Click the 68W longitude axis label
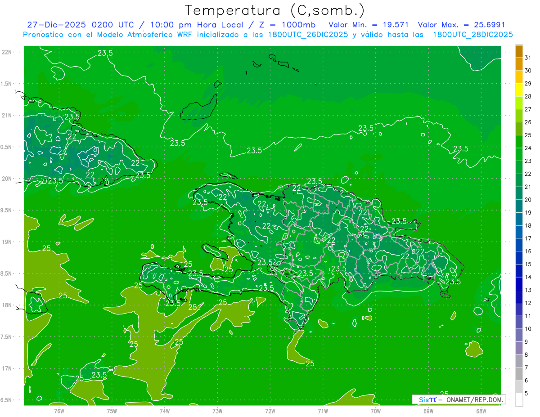The width and height of the screenshot is (540, 417). pyautogui.click(x=481, y=411)
